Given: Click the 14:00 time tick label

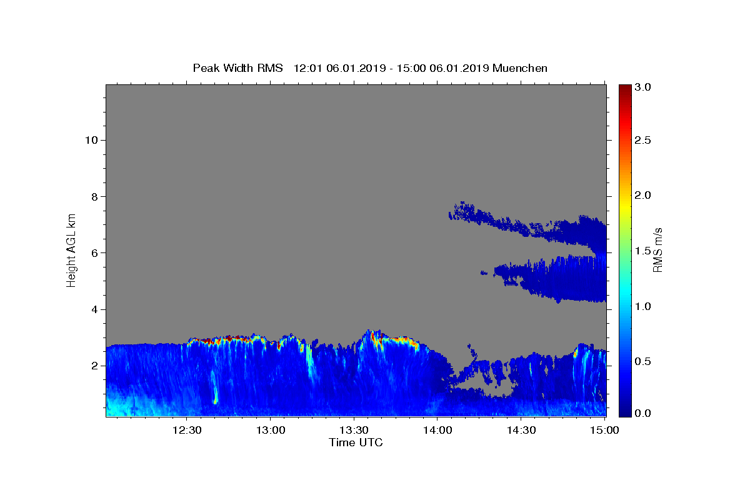Looking at the screenshot, I should coord(437,430).
